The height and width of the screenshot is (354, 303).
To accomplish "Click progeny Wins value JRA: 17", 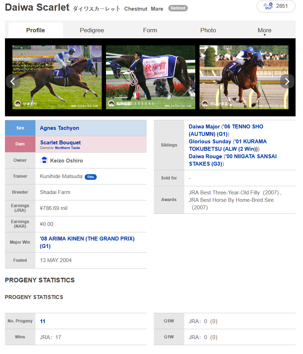I will pyautogui.click(x=51, y=337).
